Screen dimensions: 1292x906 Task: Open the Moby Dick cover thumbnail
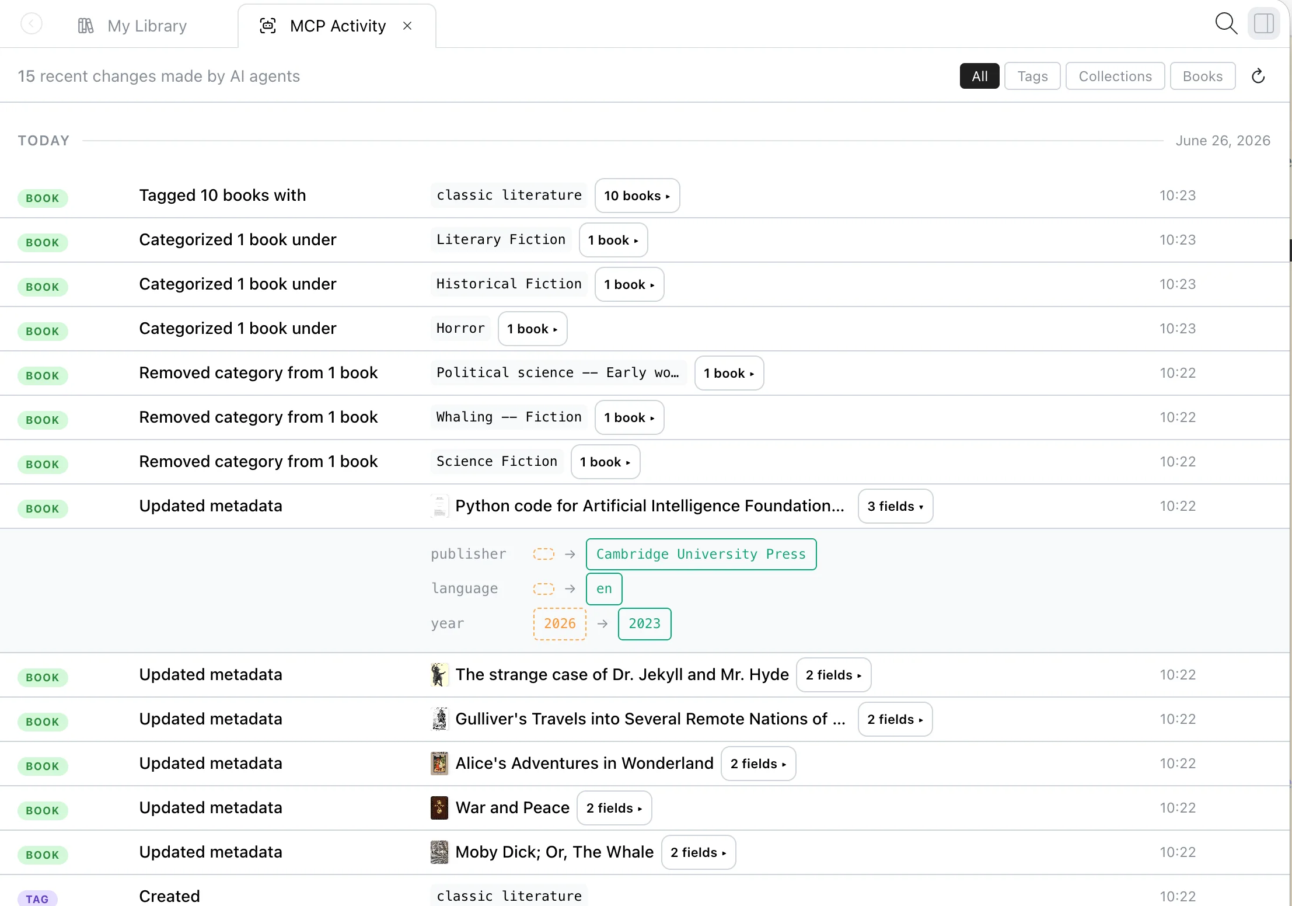(x=439, y=852)
